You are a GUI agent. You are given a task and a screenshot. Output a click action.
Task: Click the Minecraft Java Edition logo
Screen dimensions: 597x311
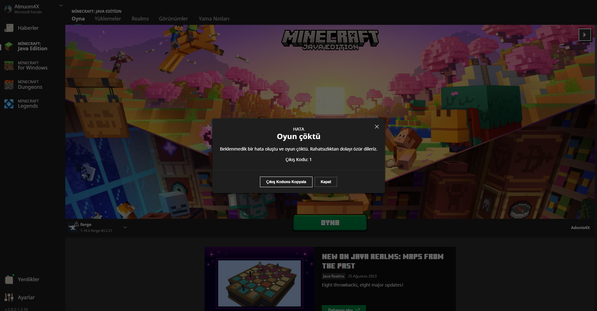point(330,40)
